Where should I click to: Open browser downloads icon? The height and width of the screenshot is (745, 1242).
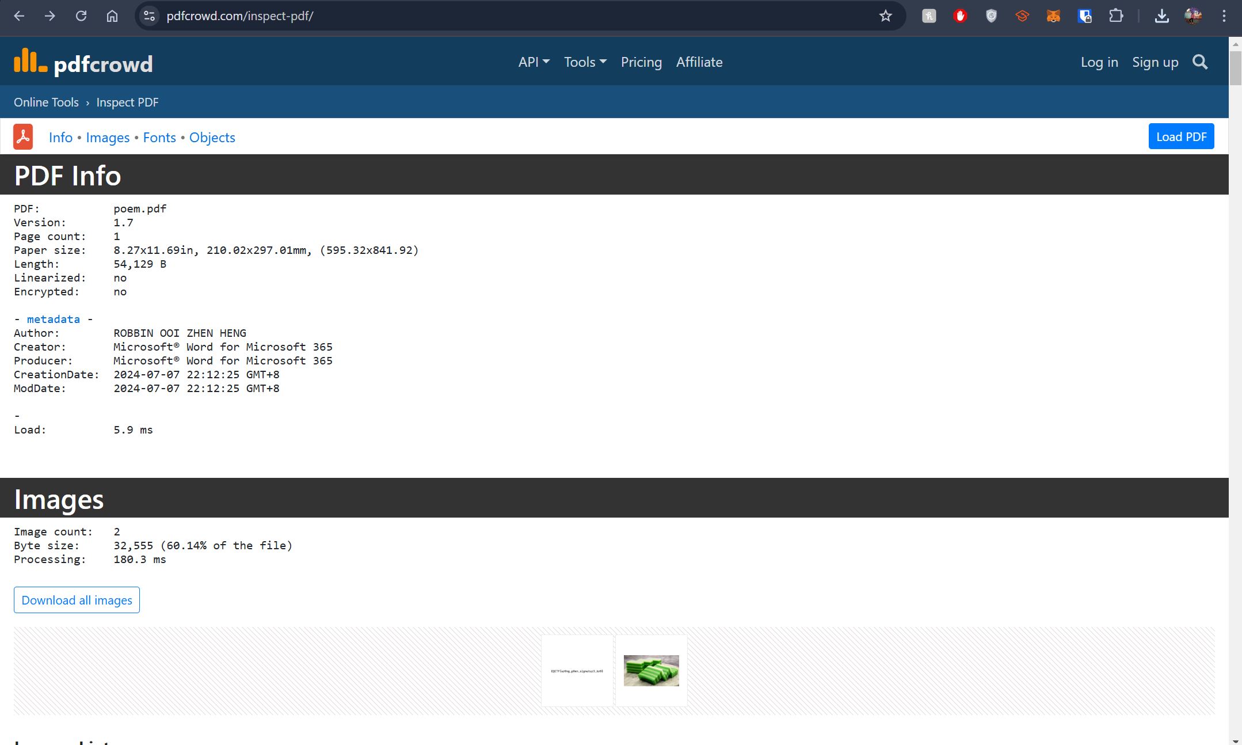coord(1161,16)
